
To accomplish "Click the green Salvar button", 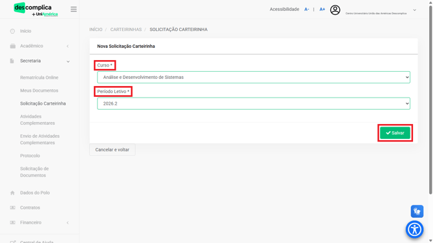I will coord(395,133).
